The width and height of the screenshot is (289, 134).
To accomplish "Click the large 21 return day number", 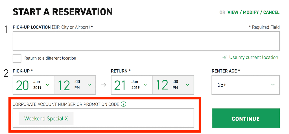I will click(x=120, y=85).
